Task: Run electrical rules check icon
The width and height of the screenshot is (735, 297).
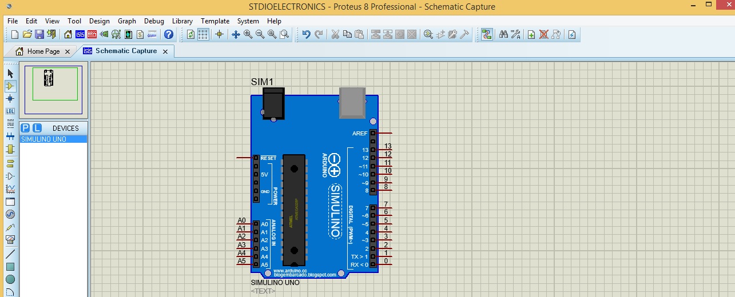Action: click(571, 34)
